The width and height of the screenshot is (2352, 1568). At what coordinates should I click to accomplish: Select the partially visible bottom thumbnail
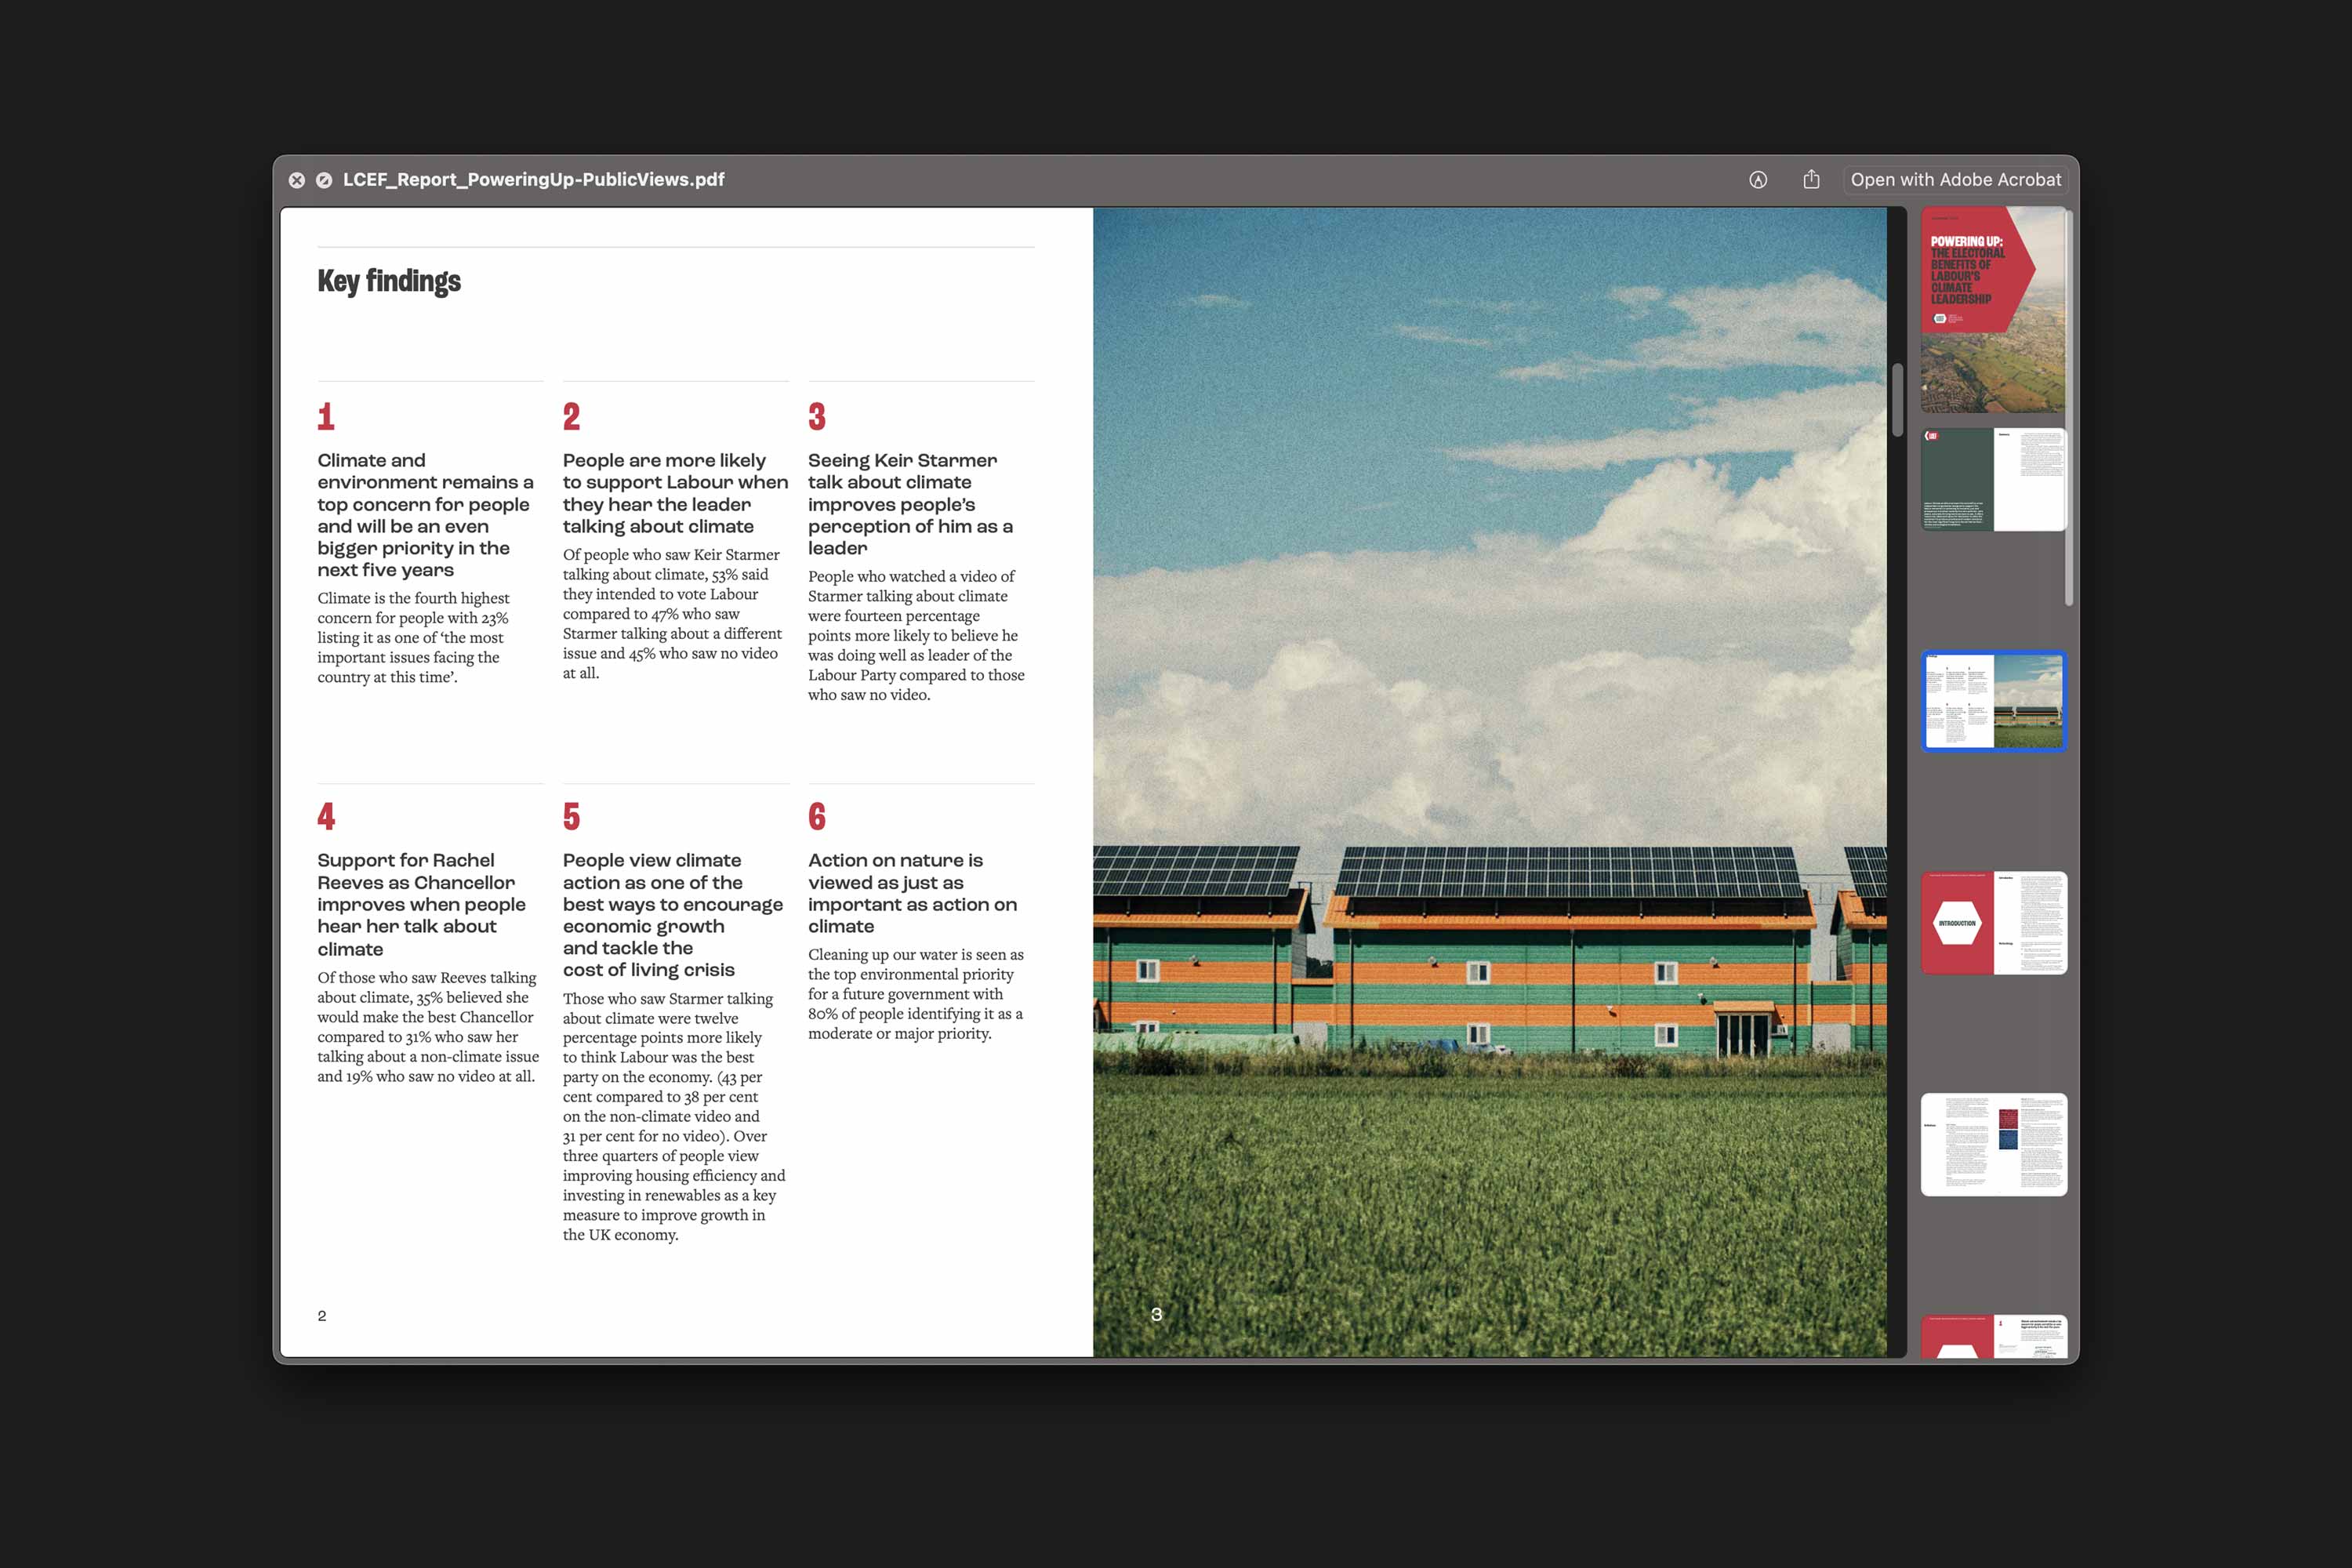click(x=1993, y=1337)
